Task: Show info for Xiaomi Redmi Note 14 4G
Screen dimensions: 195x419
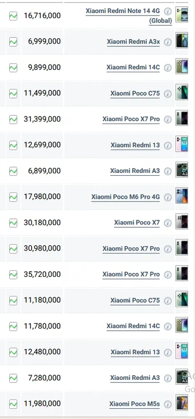Action: [x=168, y=11]
